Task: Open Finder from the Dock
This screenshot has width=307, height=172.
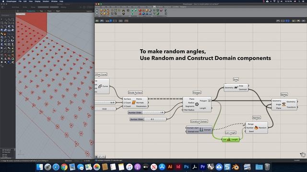Action: (39, 167)
